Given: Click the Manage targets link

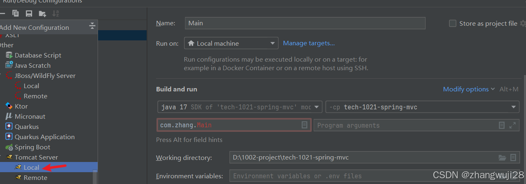Looking at the screenshot, I should coord(309,43).
